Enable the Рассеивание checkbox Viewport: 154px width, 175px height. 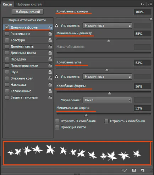[7, 34]
